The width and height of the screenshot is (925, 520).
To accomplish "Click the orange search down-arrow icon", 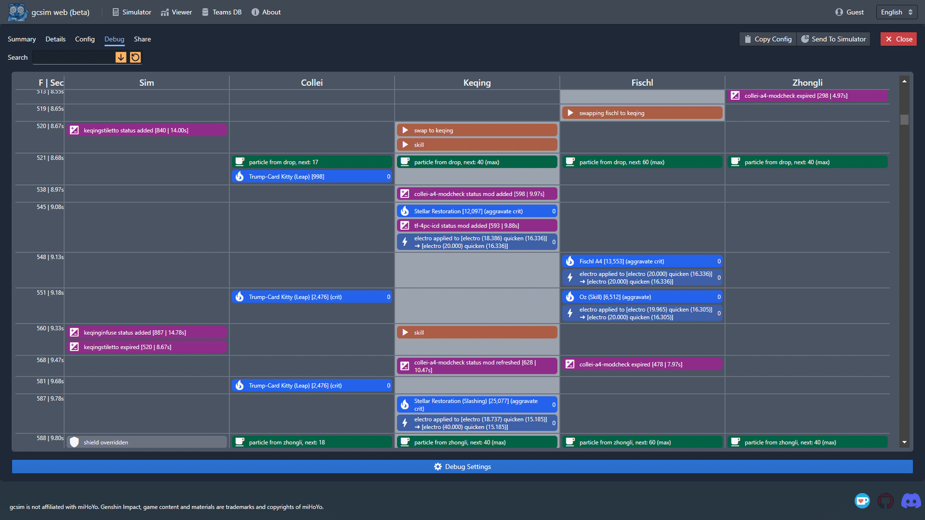I will click(121, 57).
